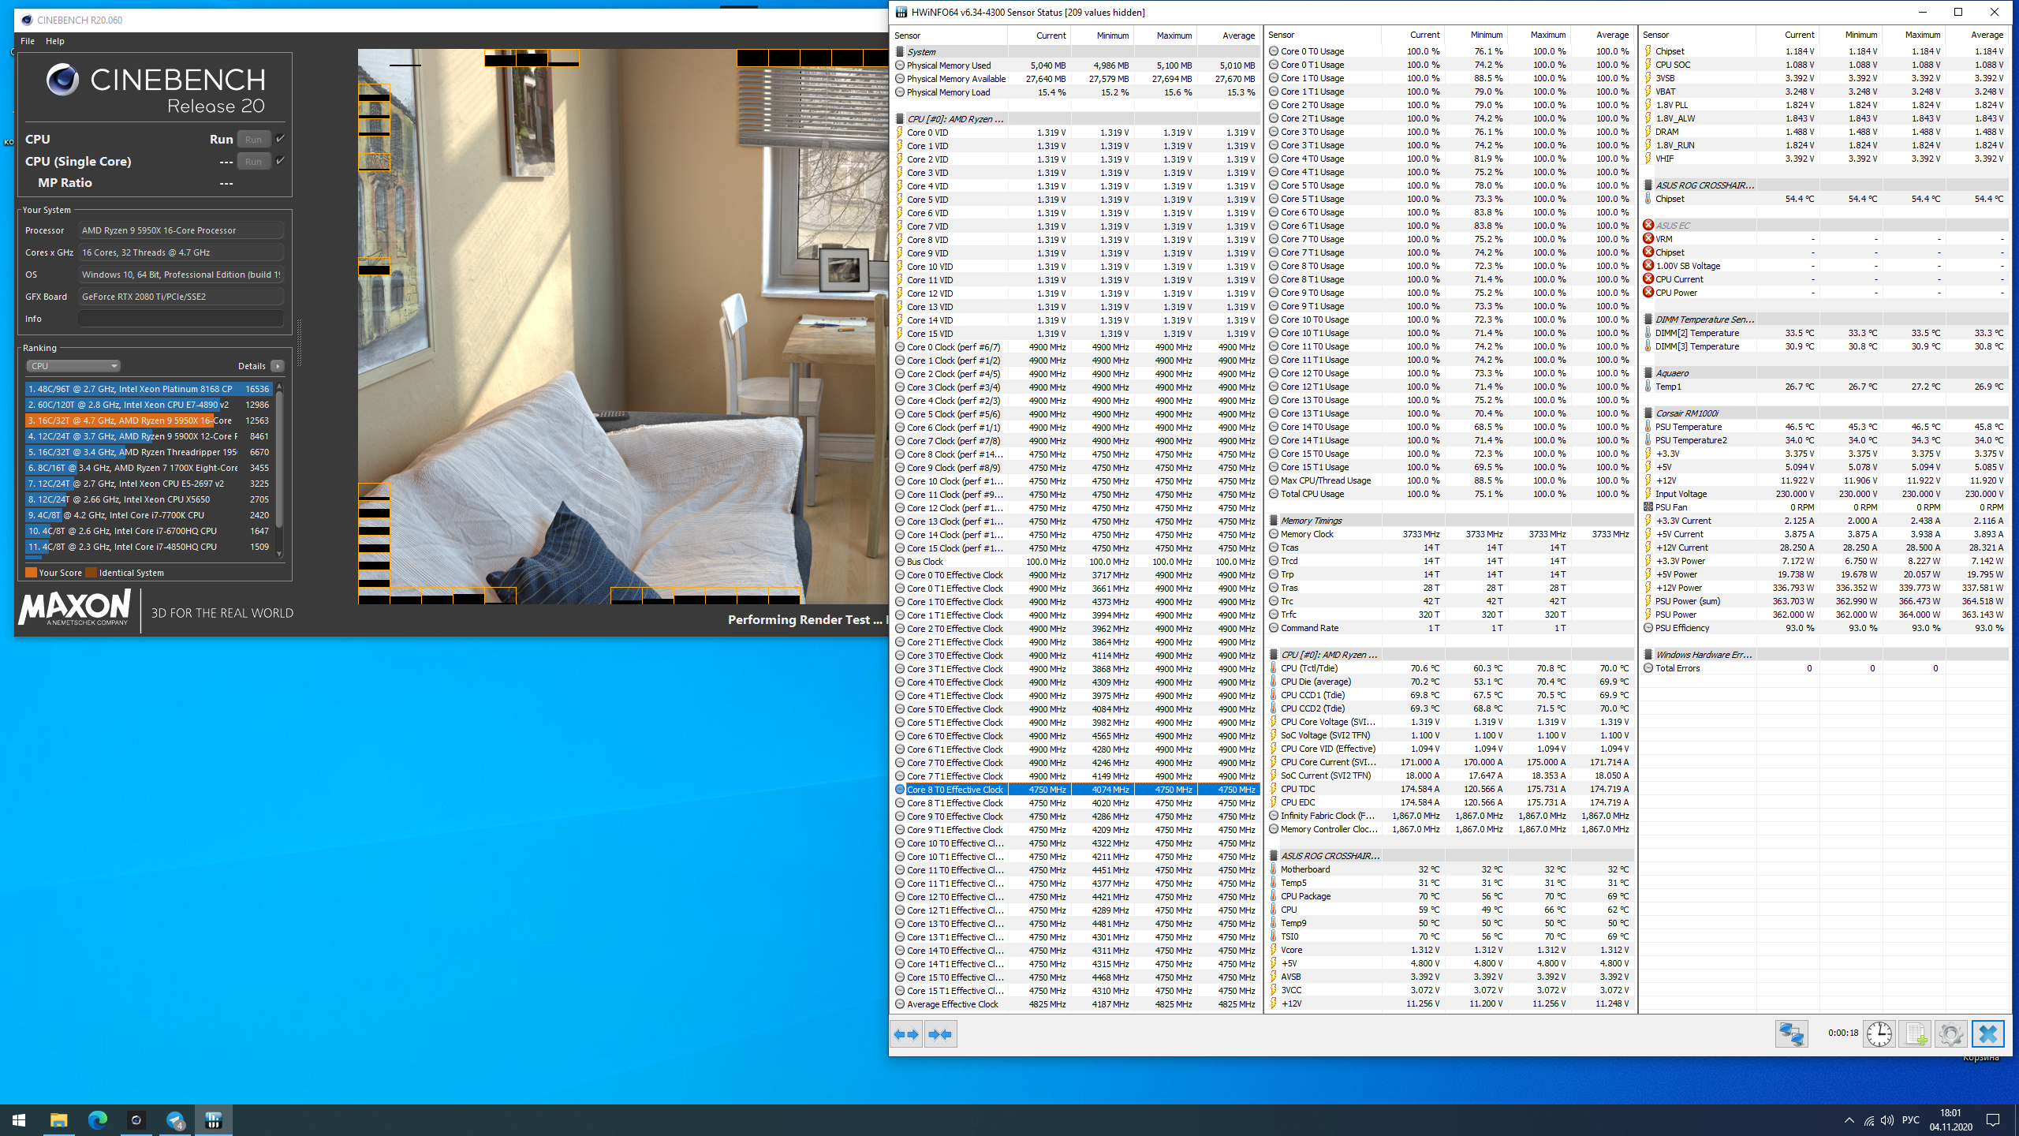Click the System sensor group header

[1076, 52]
